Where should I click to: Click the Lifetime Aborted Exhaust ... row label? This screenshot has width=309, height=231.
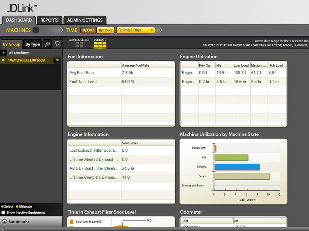coord(93,159)
